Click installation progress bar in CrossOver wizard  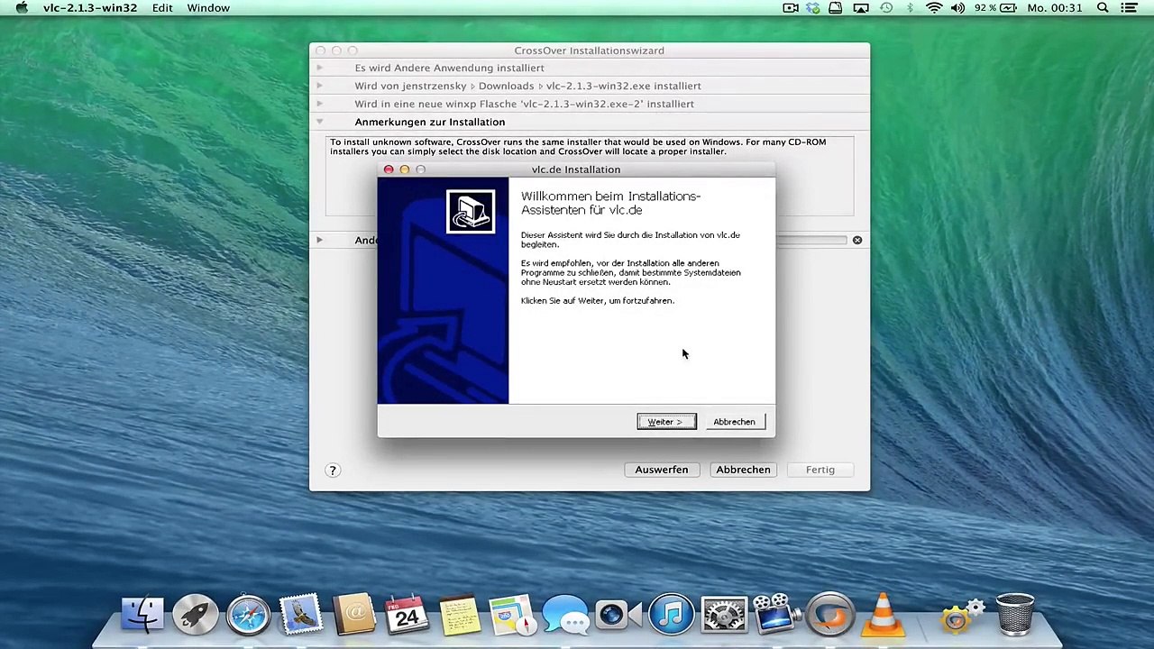tap(811, 240)
